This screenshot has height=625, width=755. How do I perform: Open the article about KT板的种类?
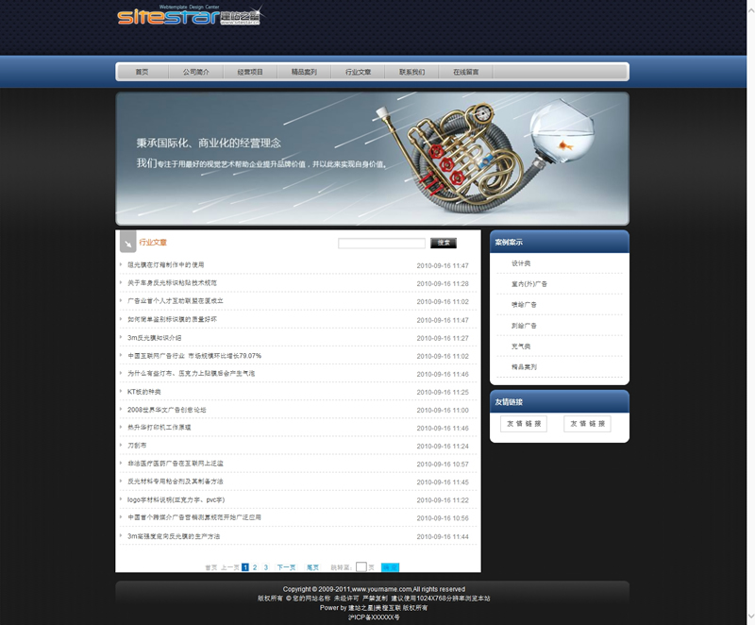click(144, 392)
